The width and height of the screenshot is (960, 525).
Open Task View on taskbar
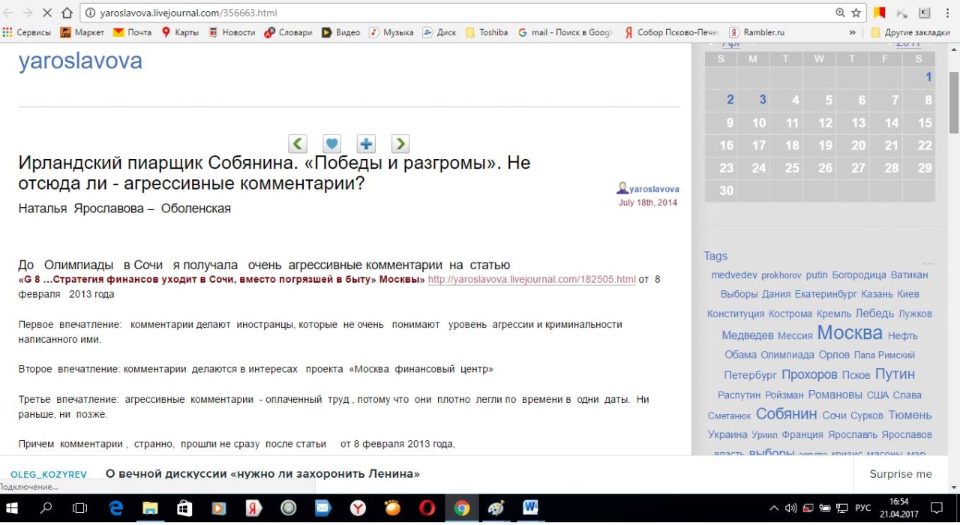[x=79, y=508]
